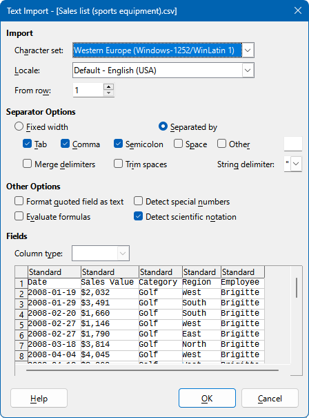Screen dimensions: 309x418
Task: Click the Date header cell in preview
Action: pos(54,283)
